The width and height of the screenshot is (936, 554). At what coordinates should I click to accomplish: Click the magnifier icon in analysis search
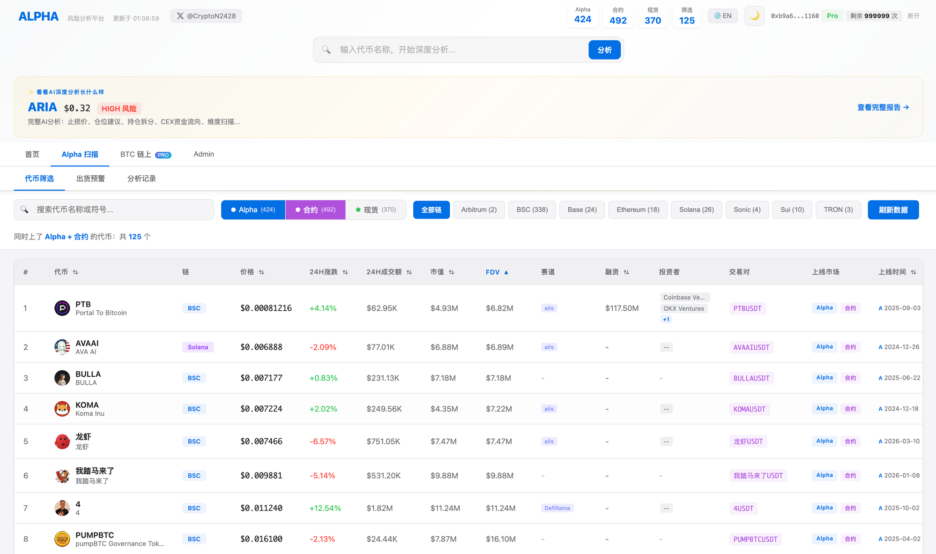pos(326,50)
